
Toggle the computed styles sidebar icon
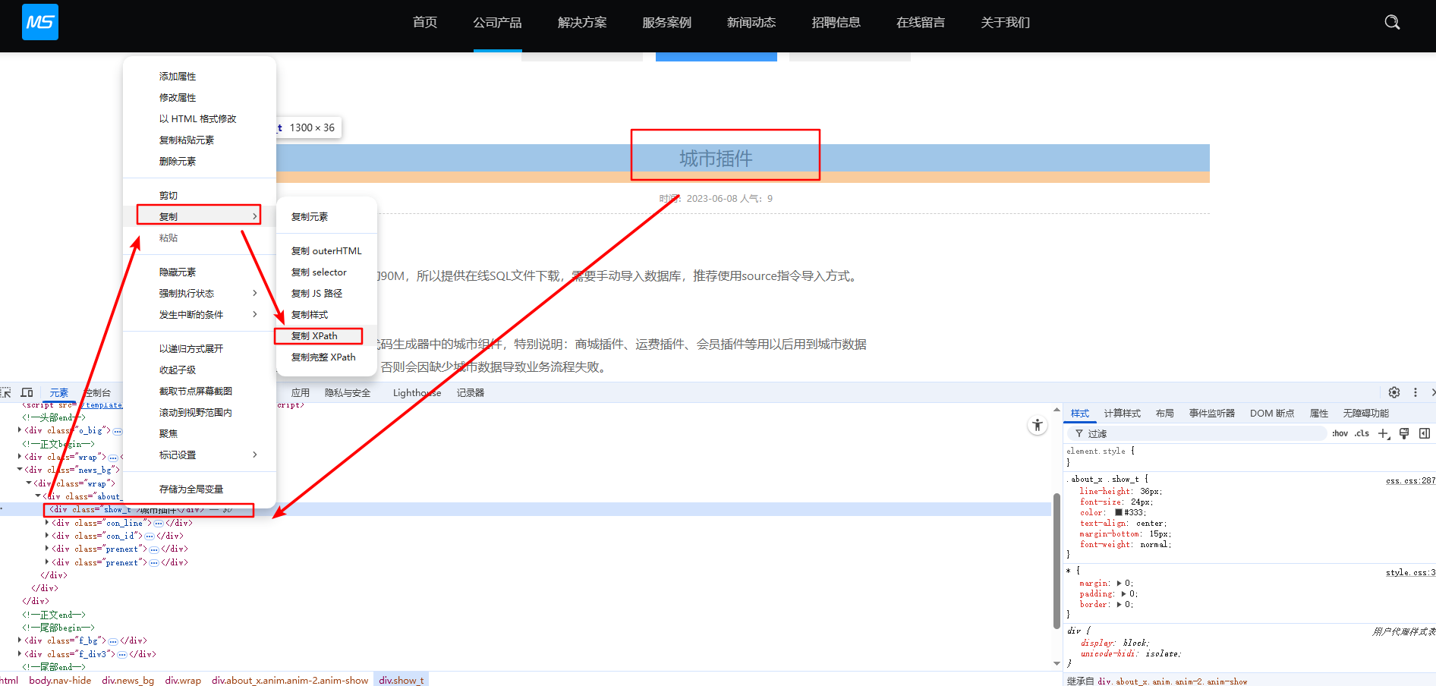point(1424,433)
